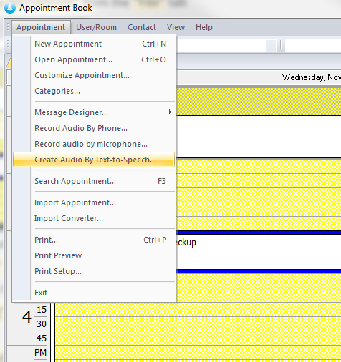Select New Appointment menu entry
The height and width of the screenshot is (362, 341).
(x=94, y=44)
